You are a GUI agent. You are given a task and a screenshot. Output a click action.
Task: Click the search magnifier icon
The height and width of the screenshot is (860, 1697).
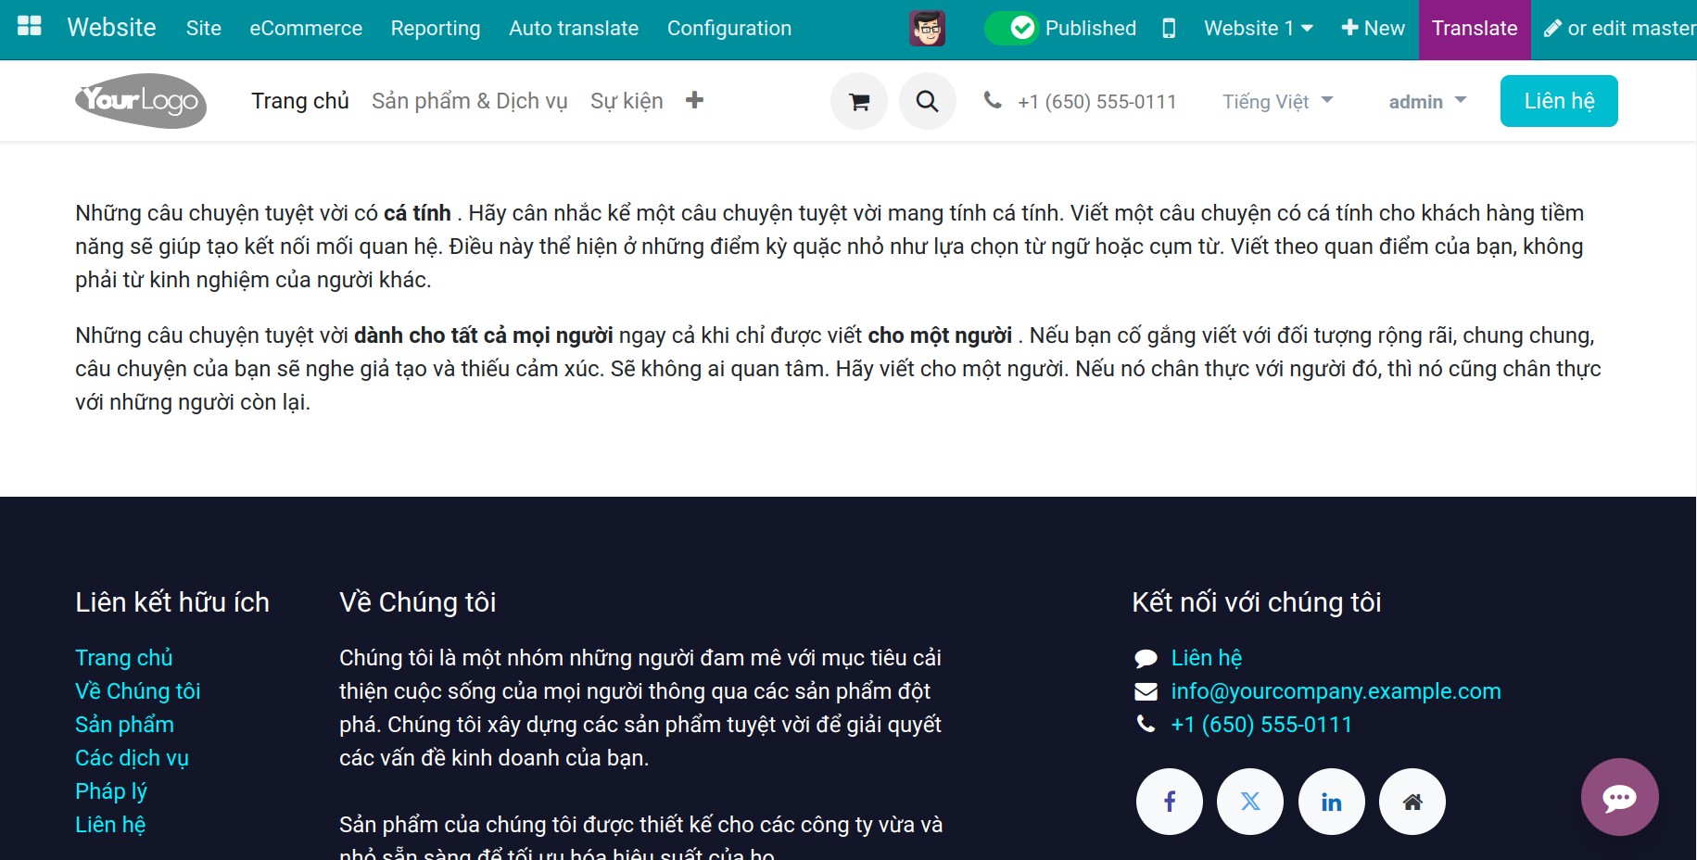coord(927,101)
